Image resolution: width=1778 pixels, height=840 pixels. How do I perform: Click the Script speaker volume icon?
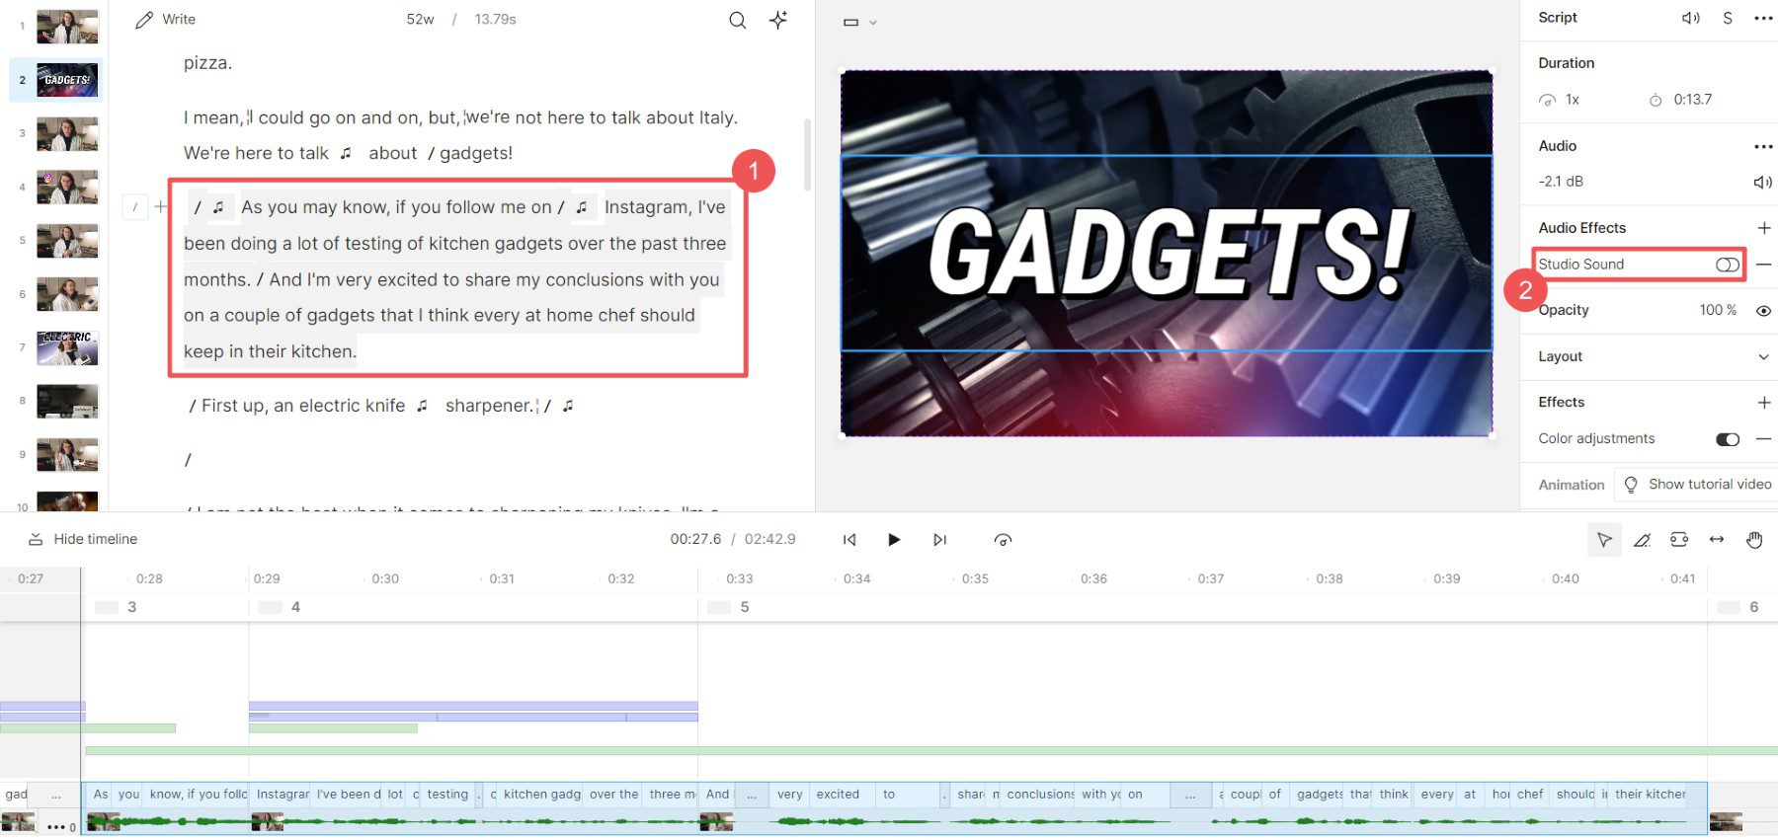click(1691, 18)
